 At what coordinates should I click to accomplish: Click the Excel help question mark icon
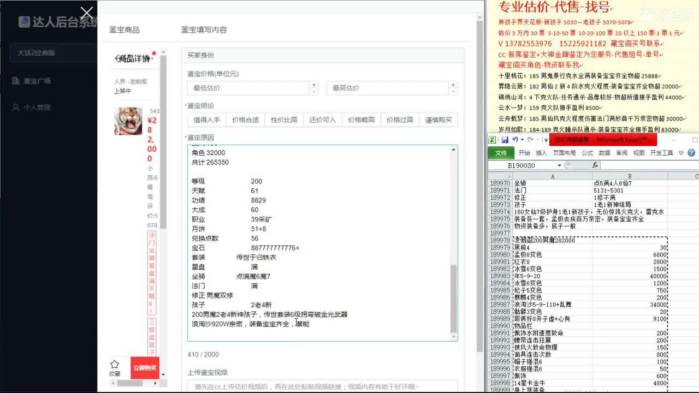(691, 153)
